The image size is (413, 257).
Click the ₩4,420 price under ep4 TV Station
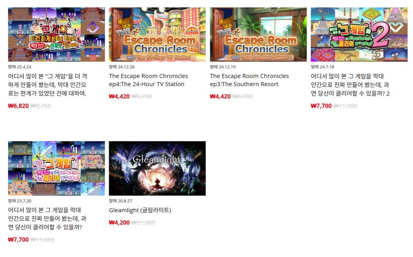(x=119, y=96)
